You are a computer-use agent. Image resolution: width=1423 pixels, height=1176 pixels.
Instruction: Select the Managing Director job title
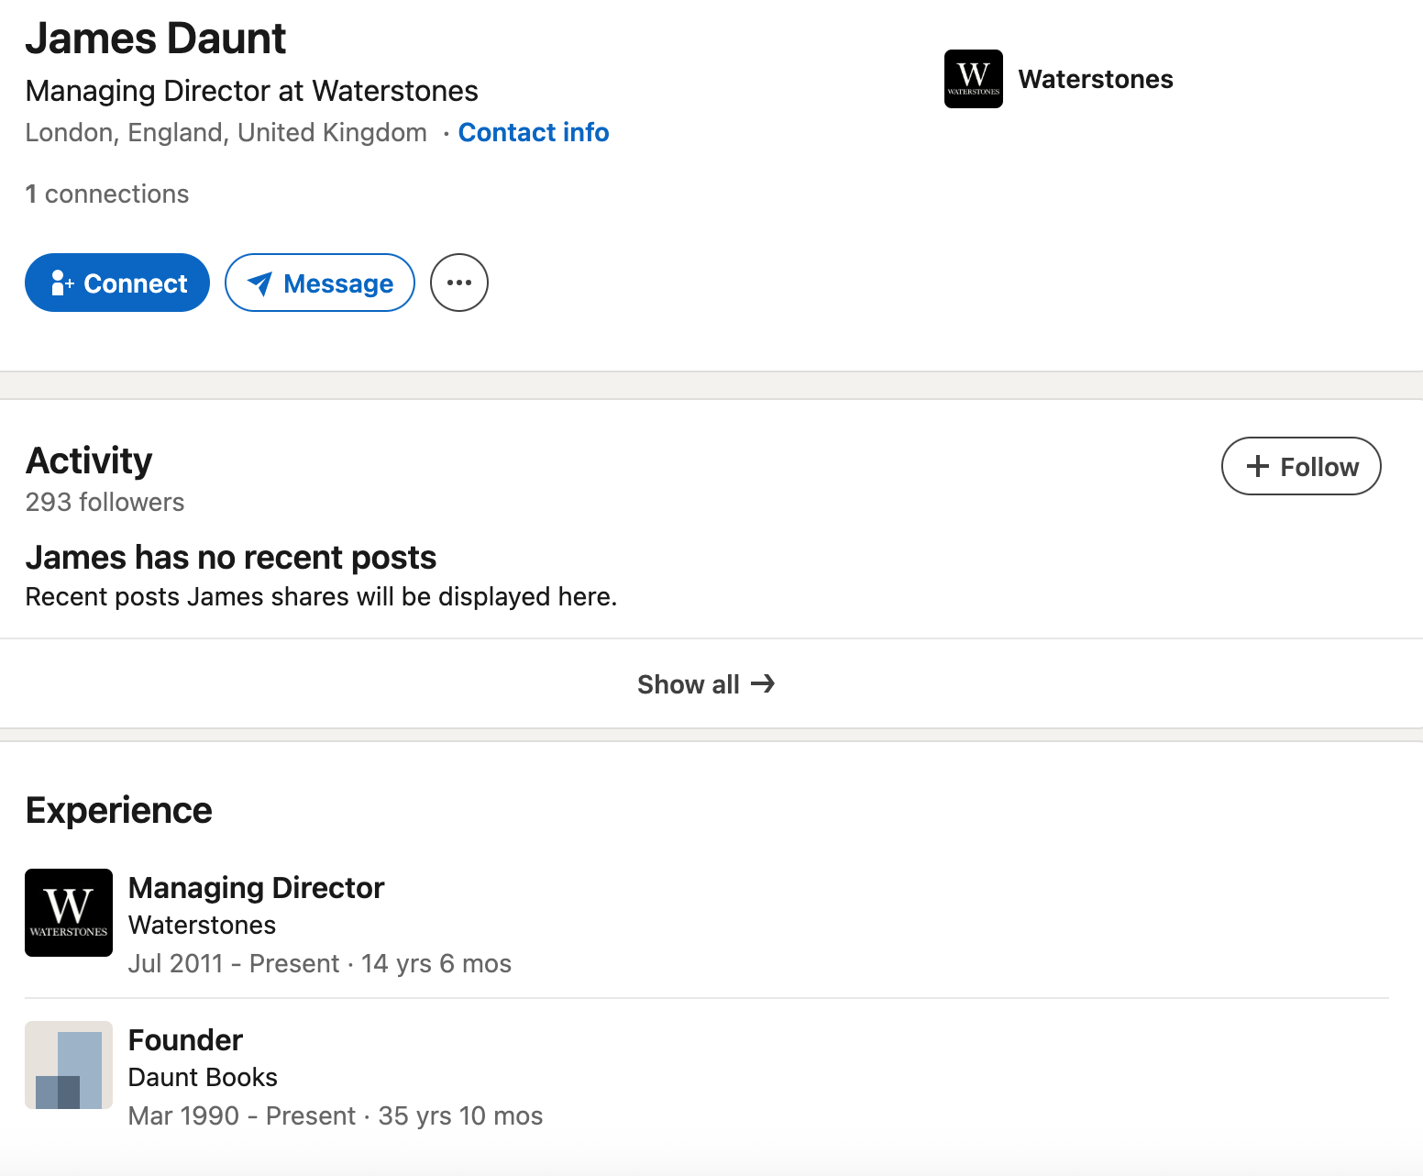(256, 888)
